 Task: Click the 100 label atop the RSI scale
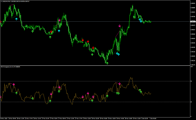coord(191,67)
